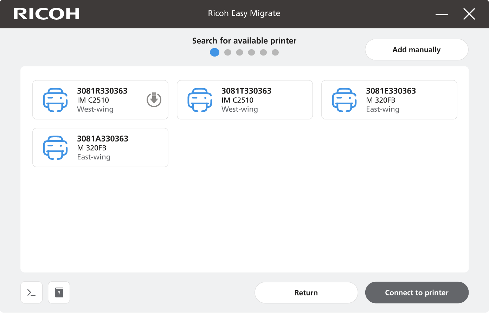The image size is (489, 314).
Task: Click the download icon on 3081R330363 card
Action: pyautogui.click(x=154, y=100)
